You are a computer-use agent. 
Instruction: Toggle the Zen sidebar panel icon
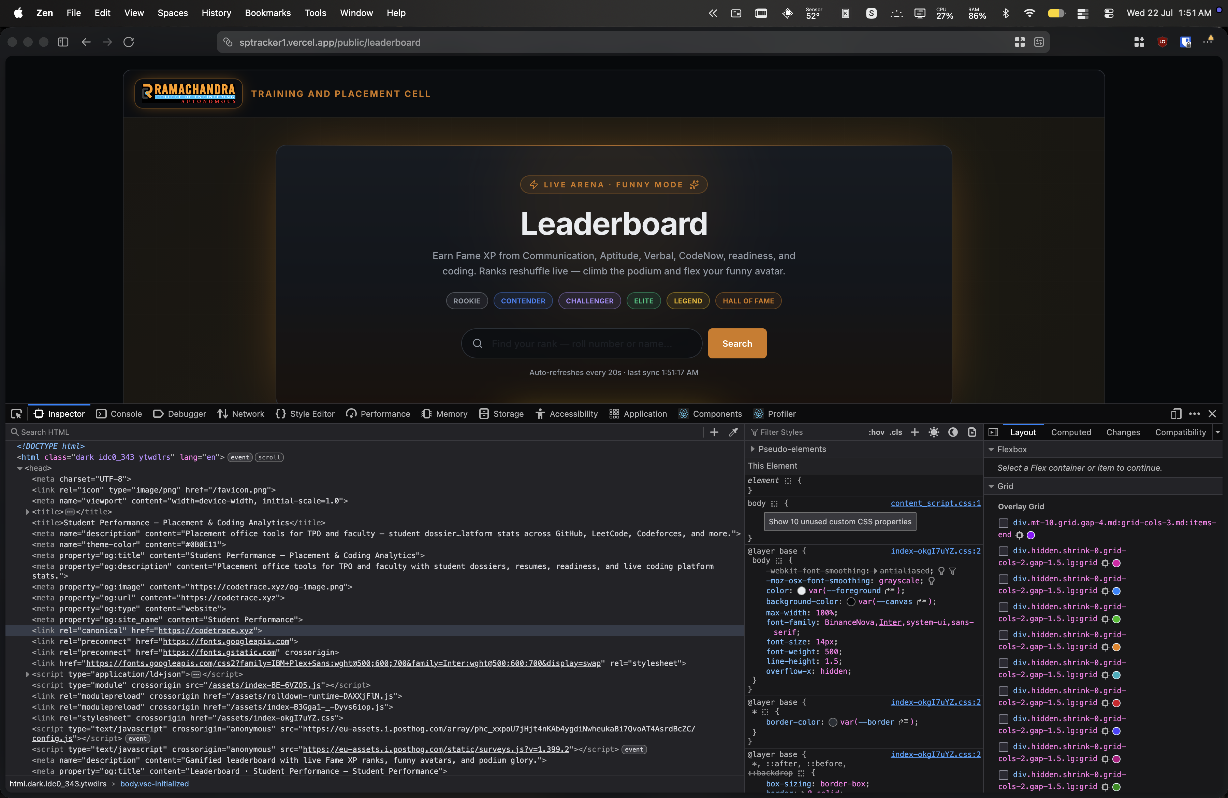[x=63, y=42]
